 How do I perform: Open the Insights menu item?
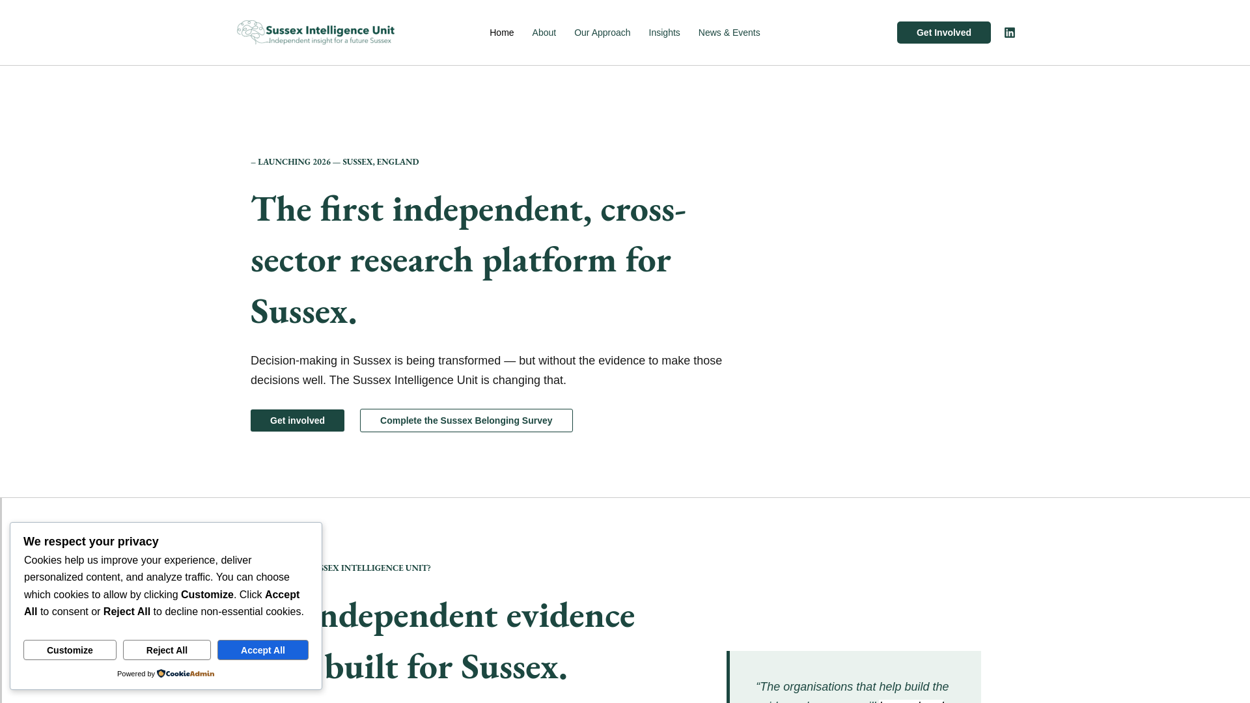pyautogui.click(x=664, y=33)
